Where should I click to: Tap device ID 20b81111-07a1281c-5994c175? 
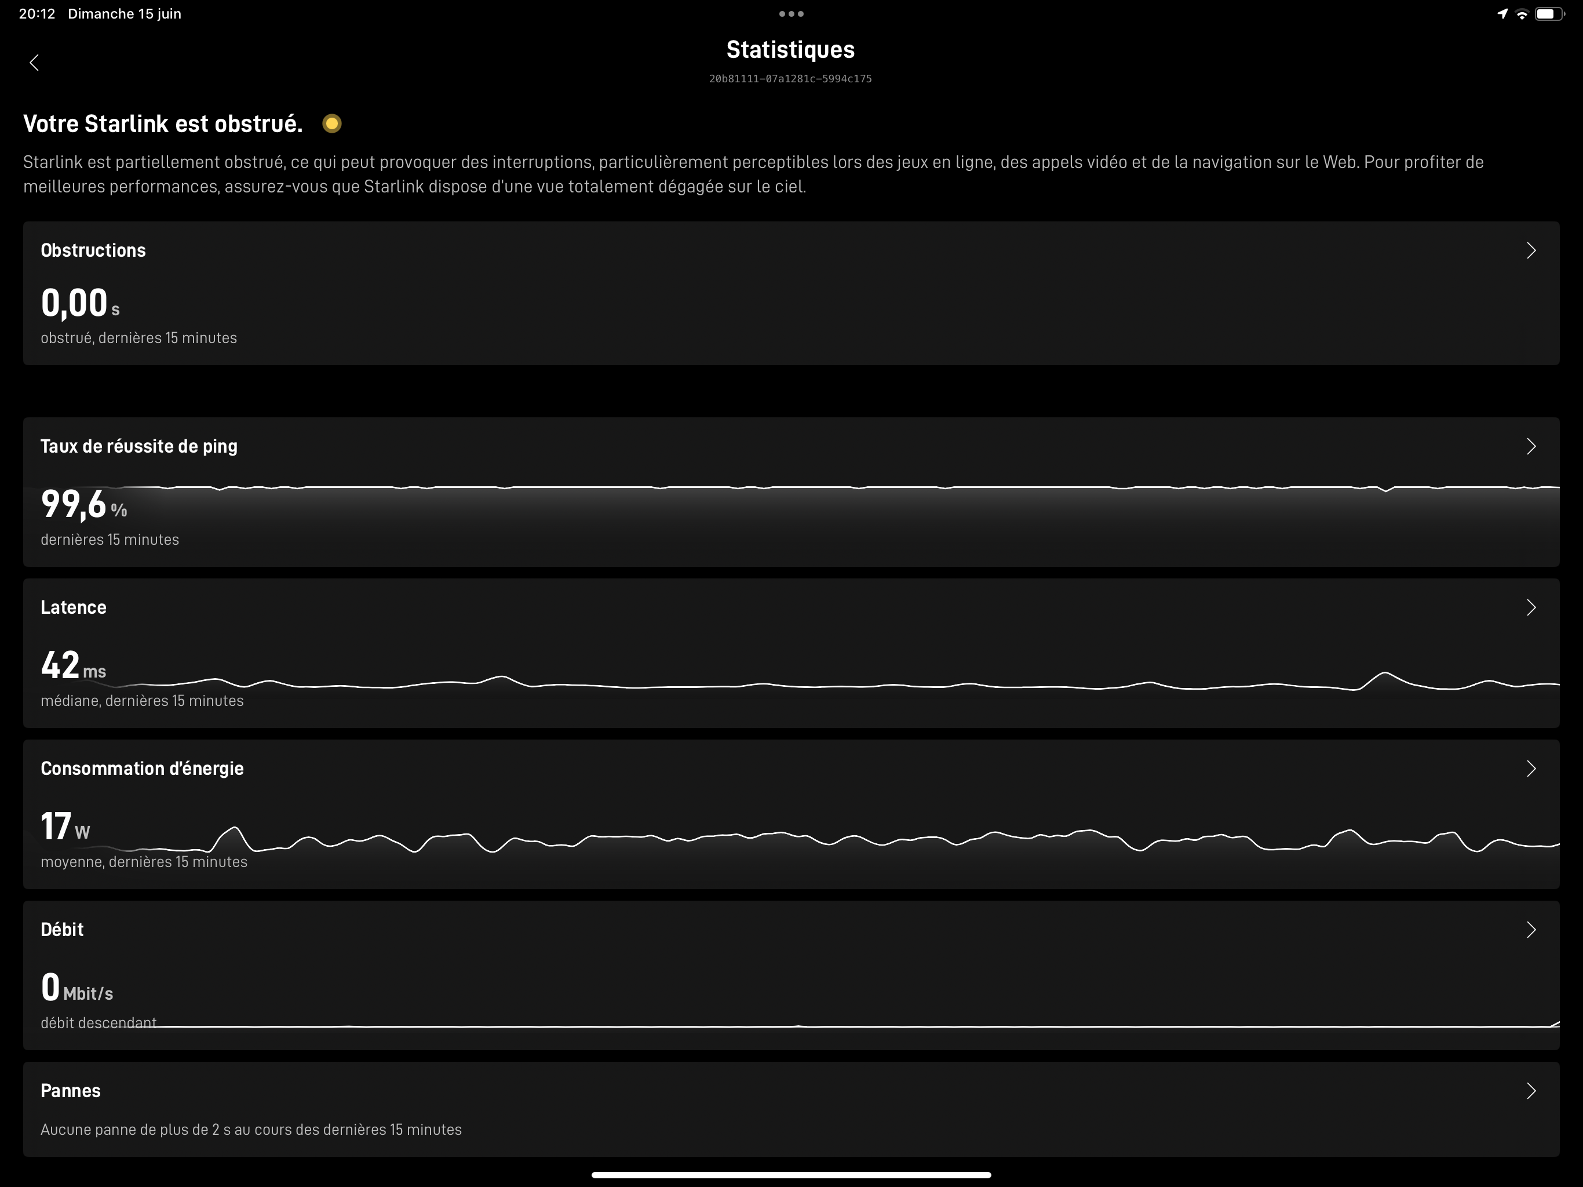791,79
